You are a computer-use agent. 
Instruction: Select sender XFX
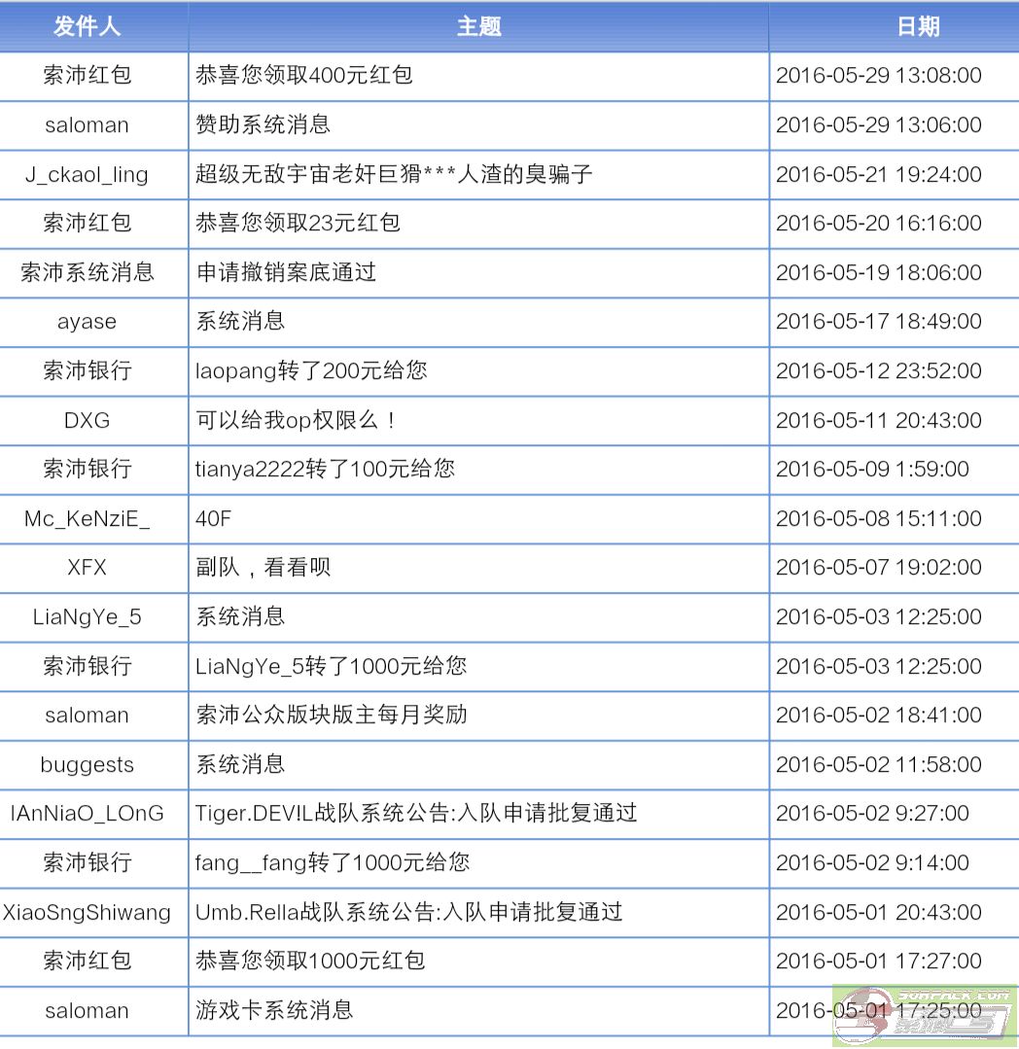point(87,568)
